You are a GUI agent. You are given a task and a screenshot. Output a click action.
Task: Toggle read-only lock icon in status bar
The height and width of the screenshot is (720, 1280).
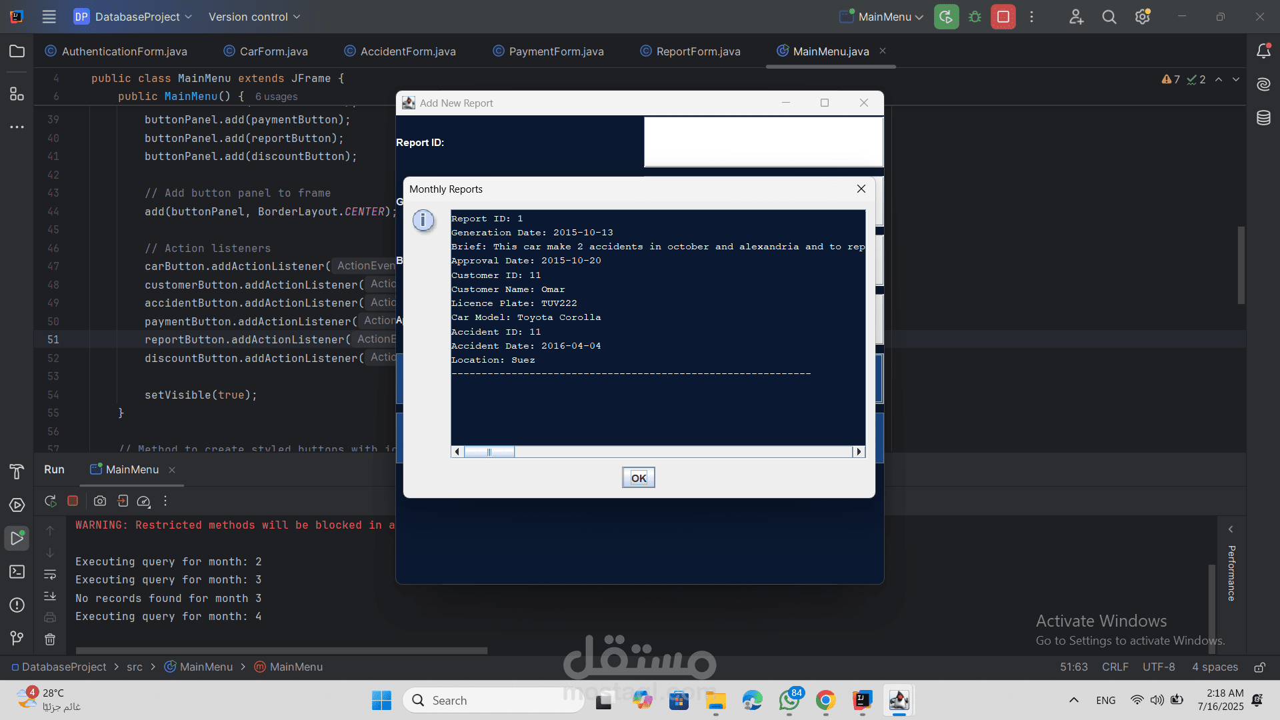tap(1259, 667)
